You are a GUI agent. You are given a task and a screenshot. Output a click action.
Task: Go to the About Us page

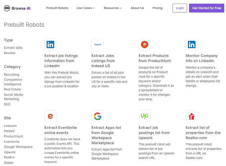[x=137, y=8]
